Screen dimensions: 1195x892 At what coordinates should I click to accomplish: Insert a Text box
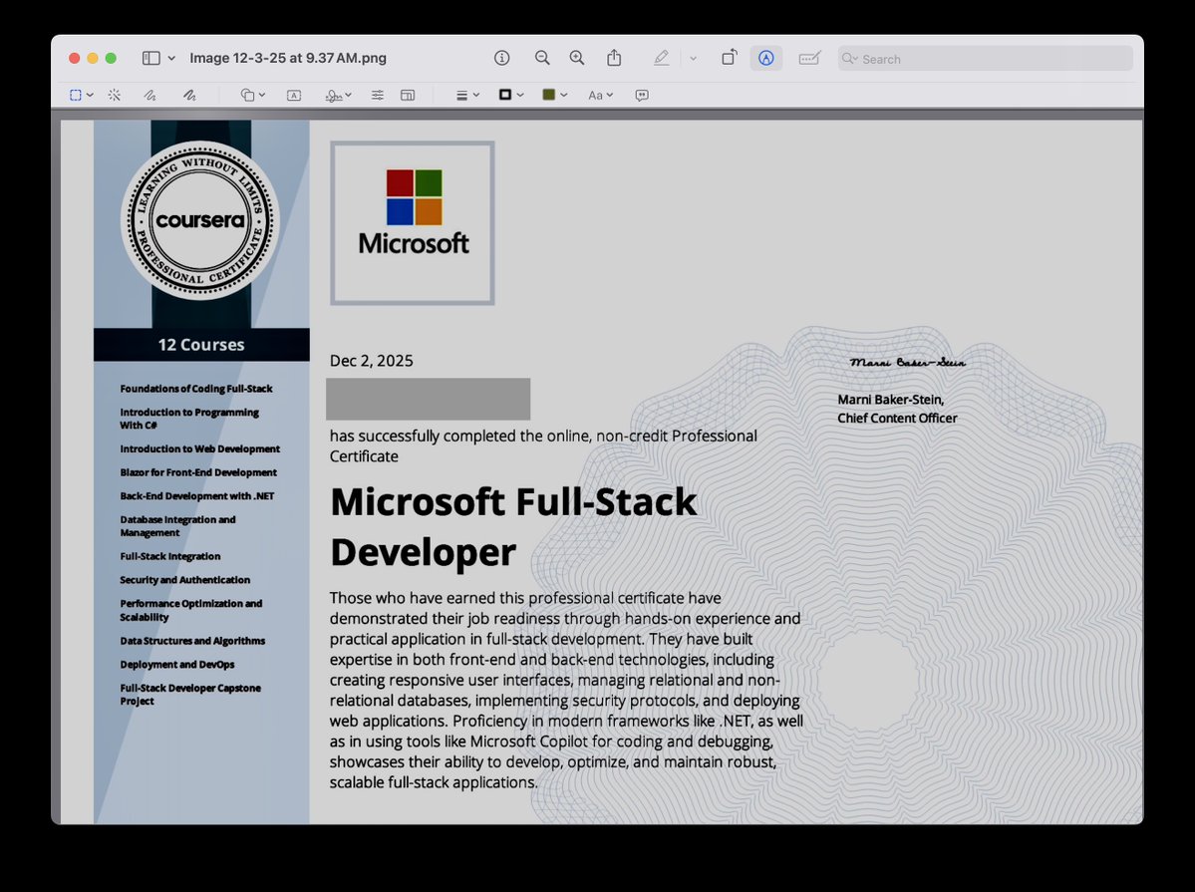pyautogui.click(x=294, y=96)
